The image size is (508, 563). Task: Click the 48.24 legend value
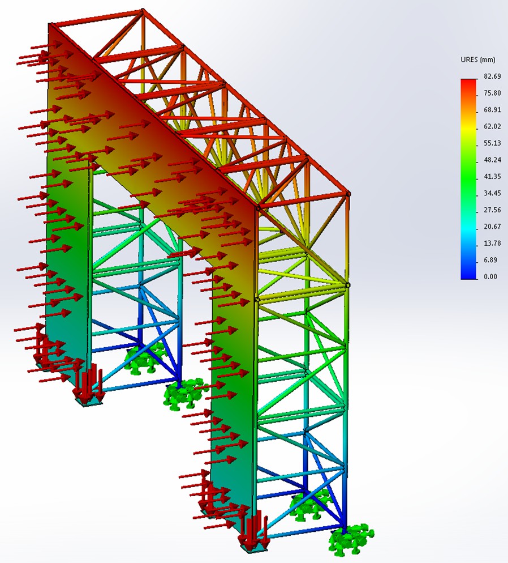(x=492, y=160)
